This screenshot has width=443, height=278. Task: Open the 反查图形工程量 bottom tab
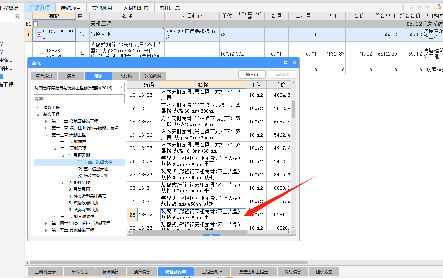click(254, 272)
